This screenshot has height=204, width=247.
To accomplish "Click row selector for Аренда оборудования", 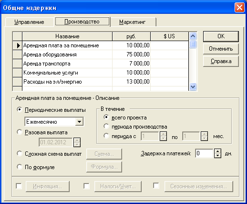I will click(x=18, y=54).
